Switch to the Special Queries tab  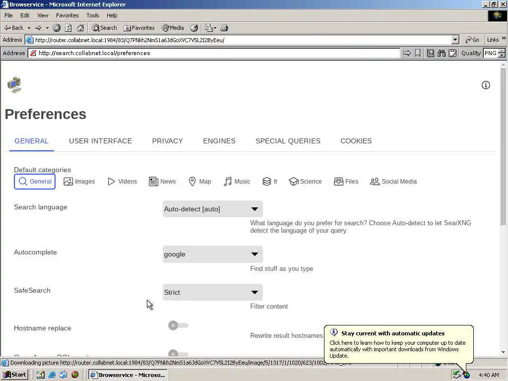pos(288,141)
